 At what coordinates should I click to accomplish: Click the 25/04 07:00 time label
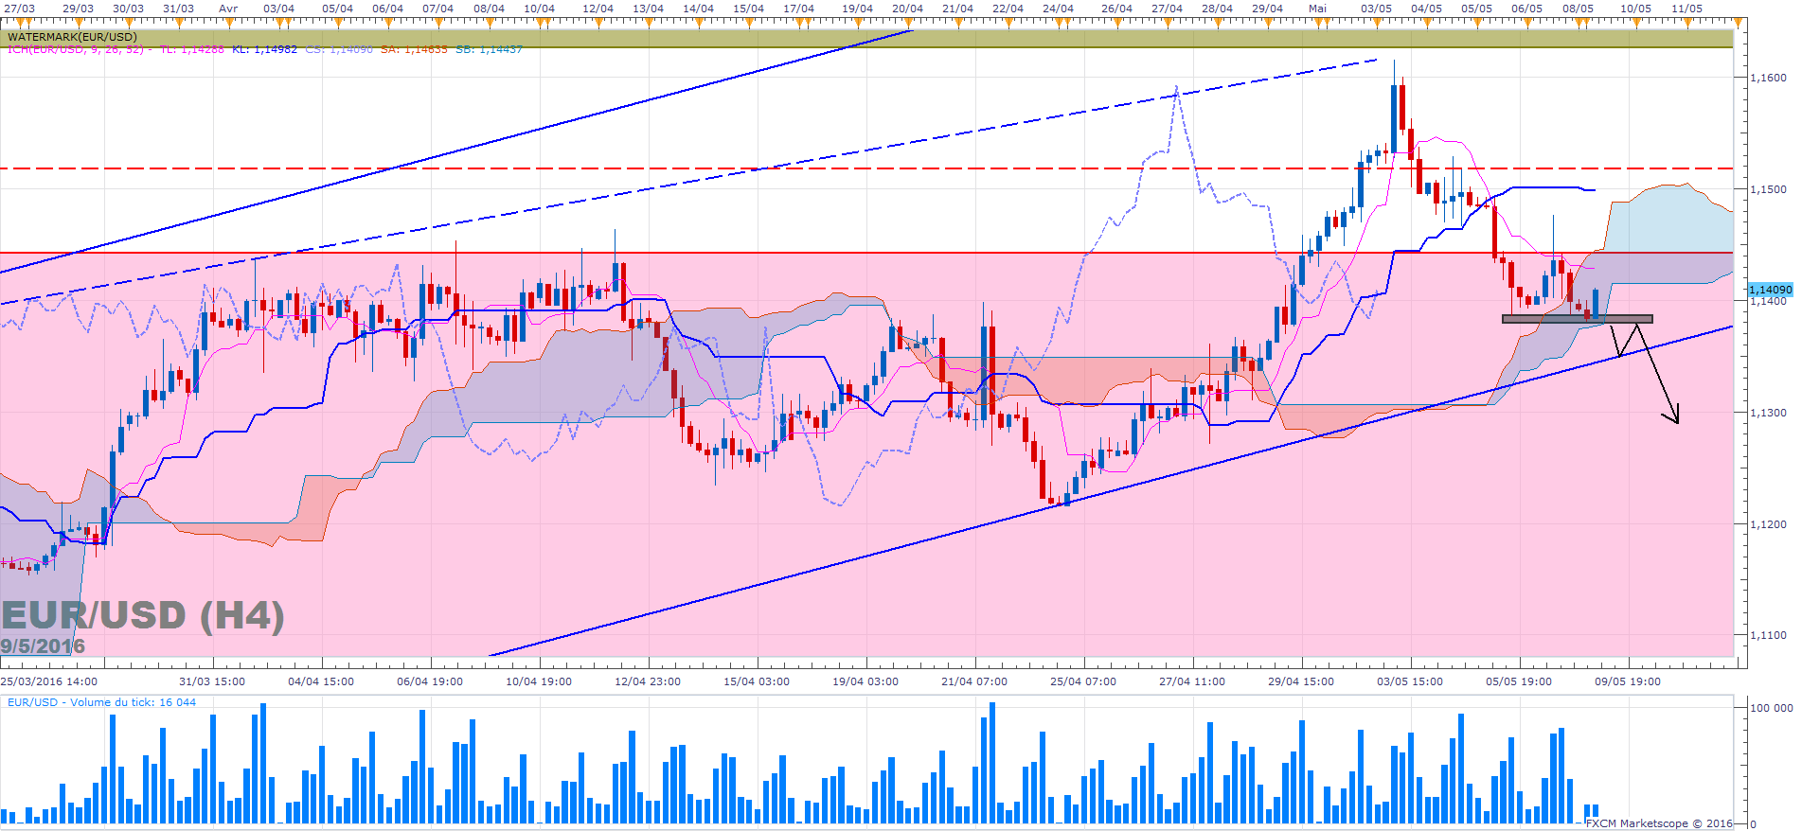click(1083, 681)
